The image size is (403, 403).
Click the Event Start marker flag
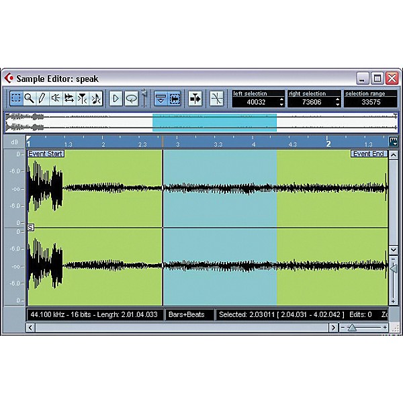click(46, 154)
